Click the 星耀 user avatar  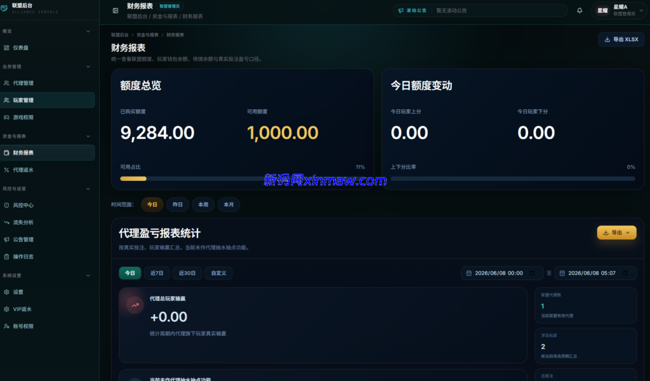pyautogui.click(x=602, y=10)
